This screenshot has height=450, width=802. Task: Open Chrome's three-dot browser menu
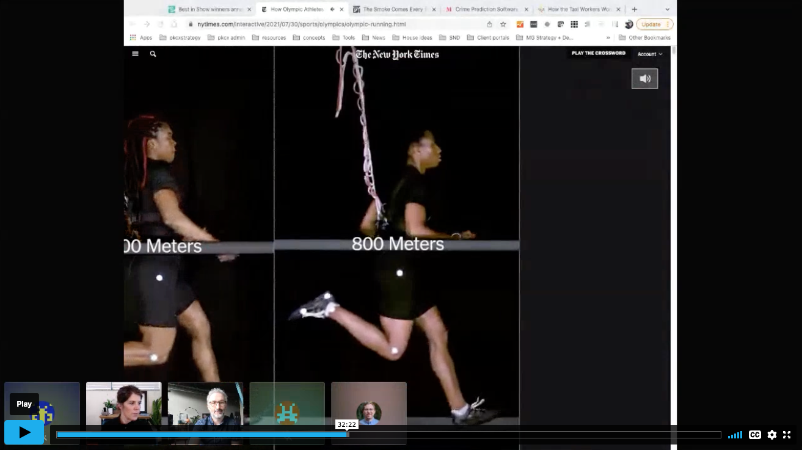click(667, 24)
